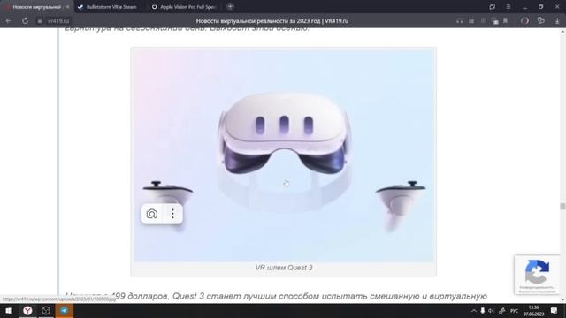566x318 pixels.
Task: Open Yandex Browser from the taskbar
Action: (x=27, y=310)
